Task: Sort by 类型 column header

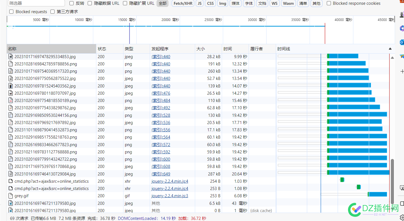Action: (x=137, y=49)
